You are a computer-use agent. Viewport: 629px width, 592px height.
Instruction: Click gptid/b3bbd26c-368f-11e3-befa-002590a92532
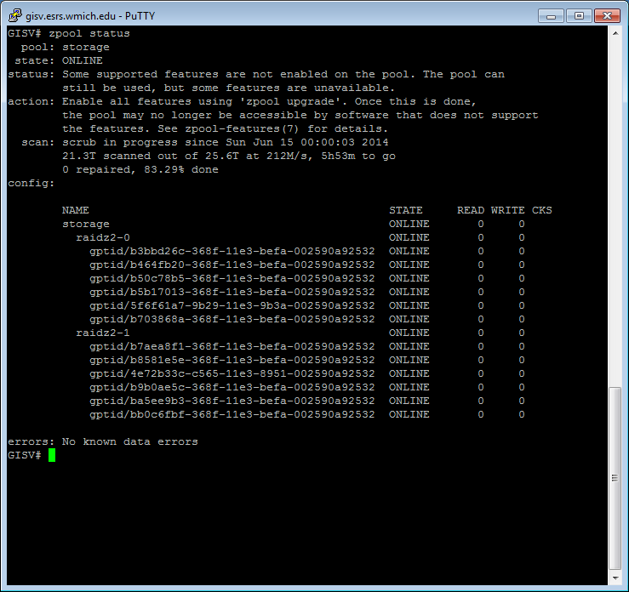click(x=232, y=251)
